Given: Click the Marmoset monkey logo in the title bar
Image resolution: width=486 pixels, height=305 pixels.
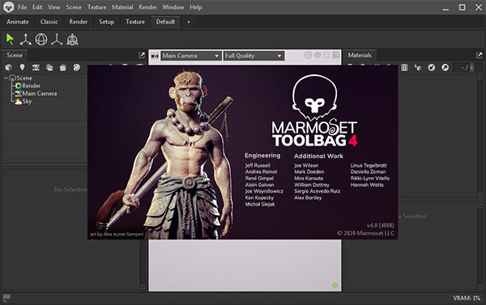Looking at the screenshot, I should pyautogui.click(x=8, y=7).
